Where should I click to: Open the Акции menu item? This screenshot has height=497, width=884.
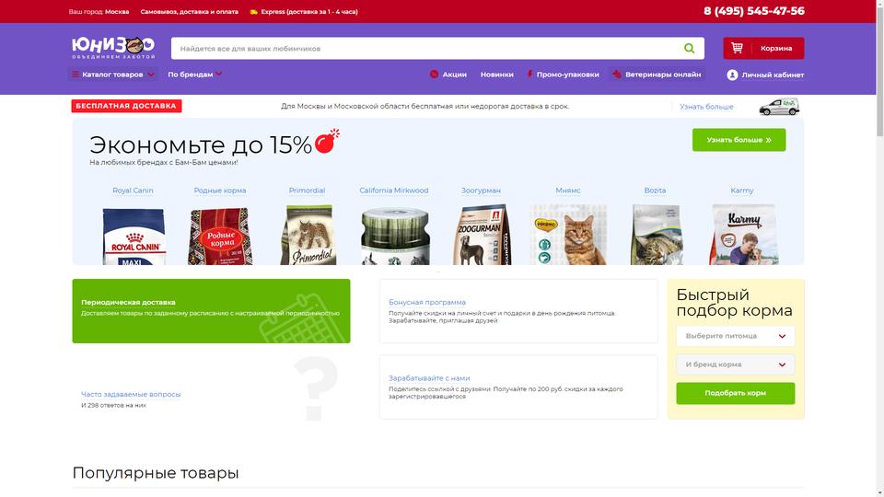pos(454,75)
